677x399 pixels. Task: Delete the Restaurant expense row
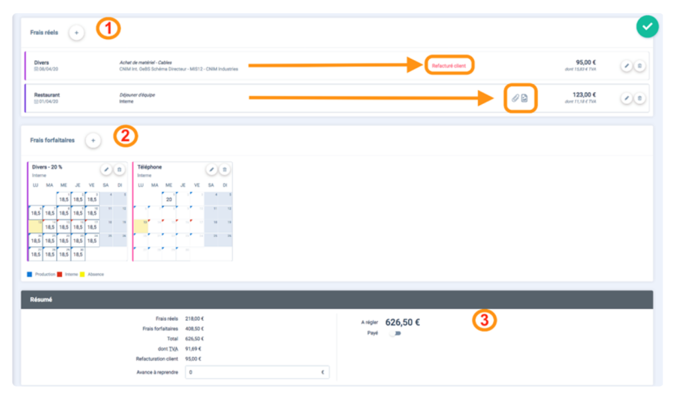pyautogui.click(x=639, y=98)
